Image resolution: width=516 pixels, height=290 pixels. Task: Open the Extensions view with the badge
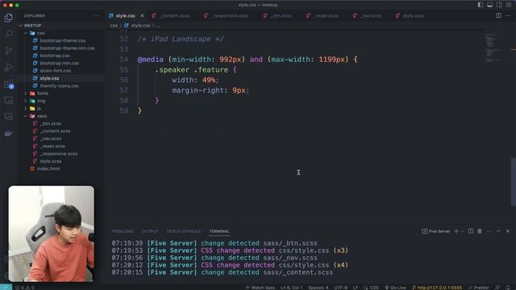pos(9,84)
